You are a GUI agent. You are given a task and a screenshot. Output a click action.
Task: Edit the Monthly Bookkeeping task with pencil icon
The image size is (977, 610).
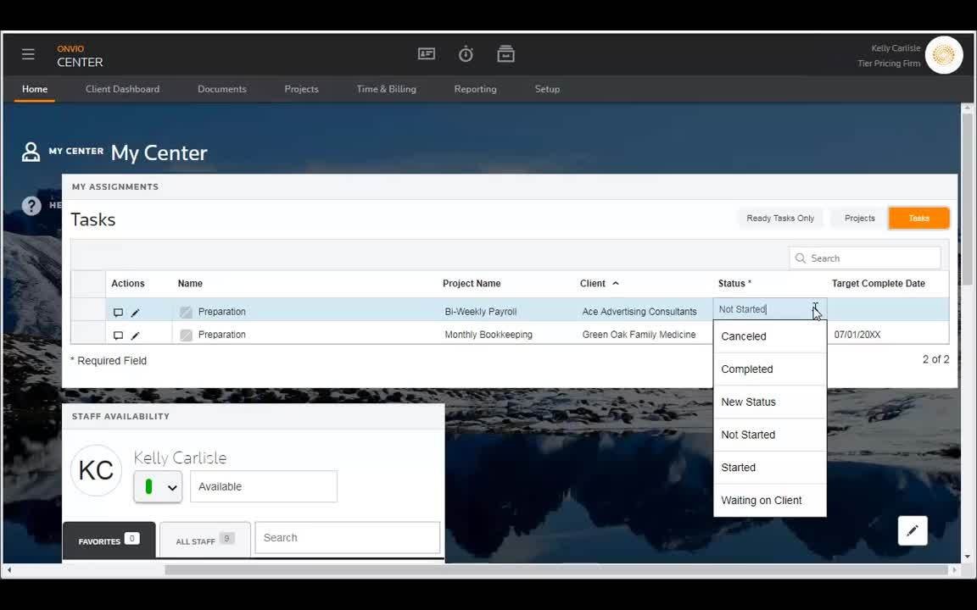tap(135, 335)
